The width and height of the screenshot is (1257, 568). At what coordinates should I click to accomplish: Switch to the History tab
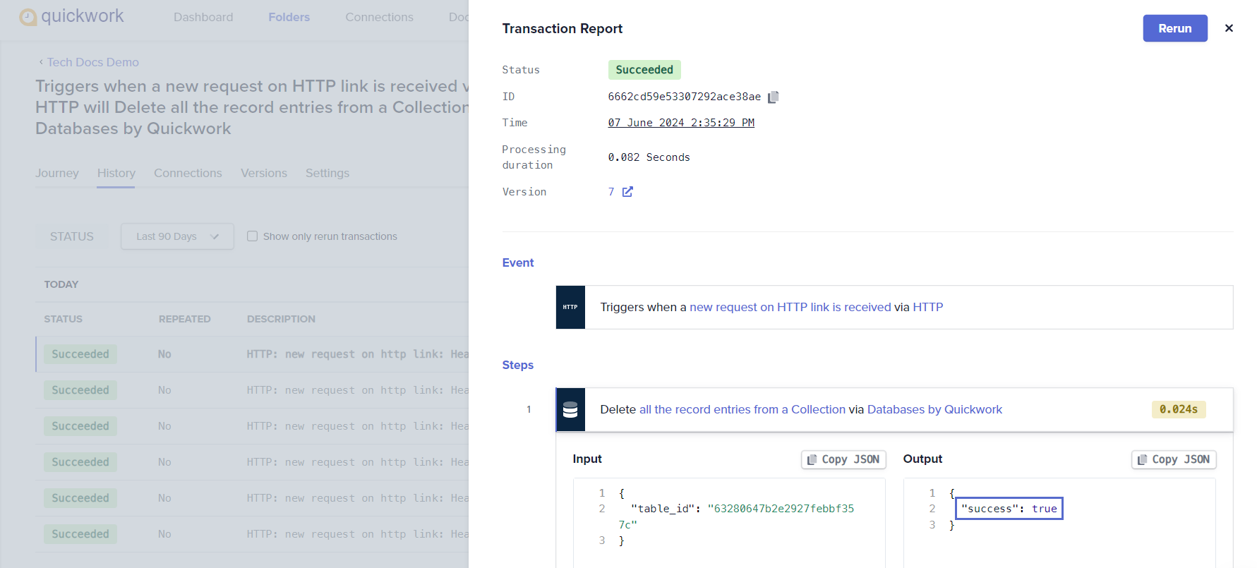pos(116,173)
